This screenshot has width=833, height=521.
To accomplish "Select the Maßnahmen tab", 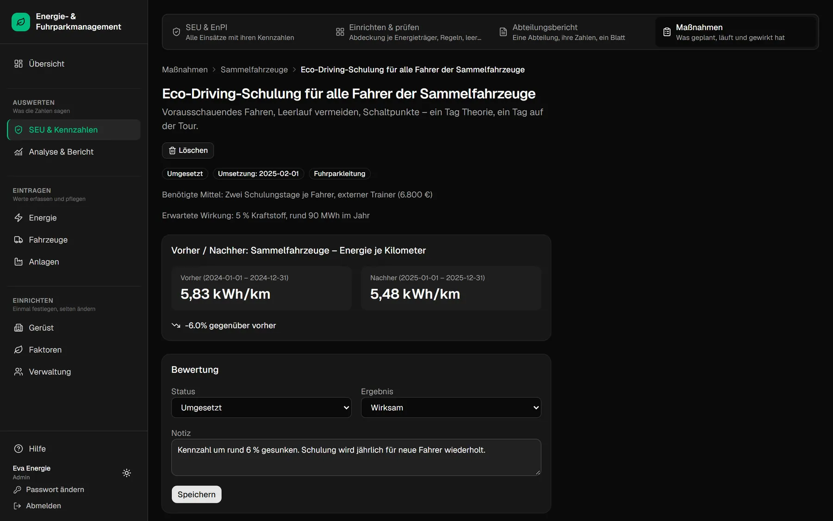I will click(736, 32).
